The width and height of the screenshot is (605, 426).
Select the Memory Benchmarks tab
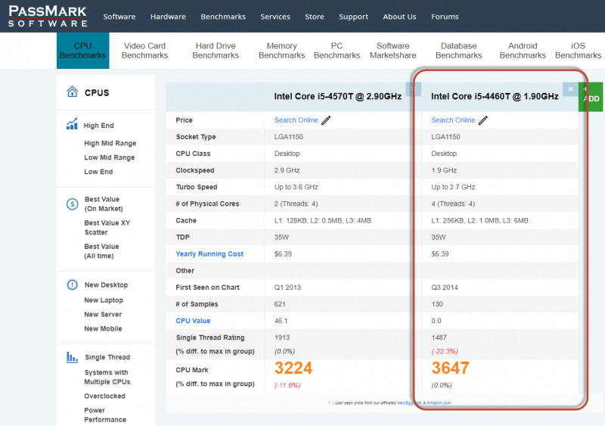point(281,51)
